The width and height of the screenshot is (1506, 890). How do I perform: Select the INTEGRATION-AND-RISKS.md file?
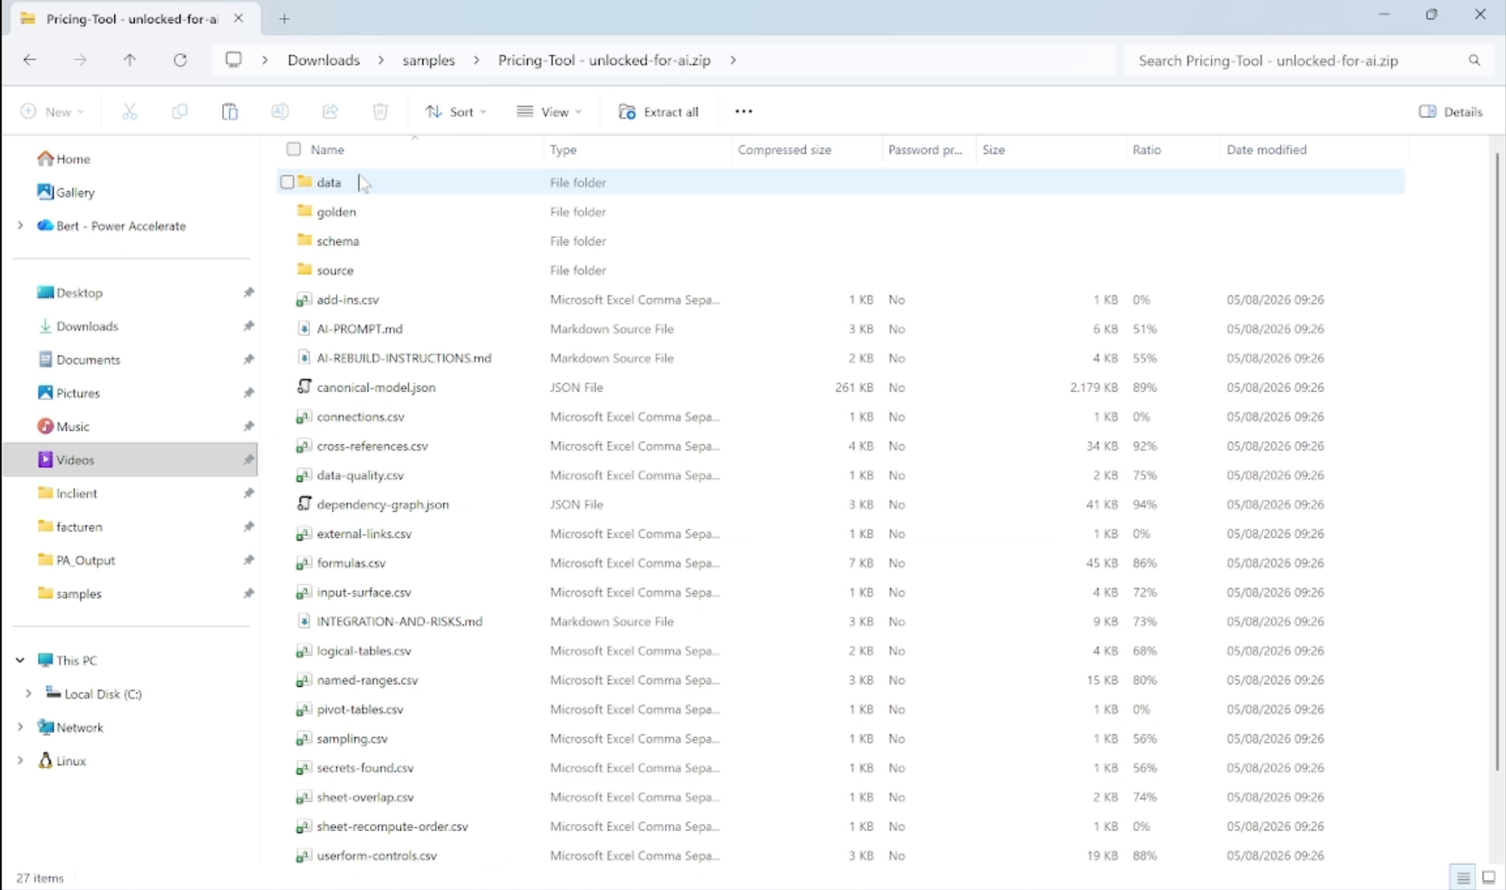[400, 621]
